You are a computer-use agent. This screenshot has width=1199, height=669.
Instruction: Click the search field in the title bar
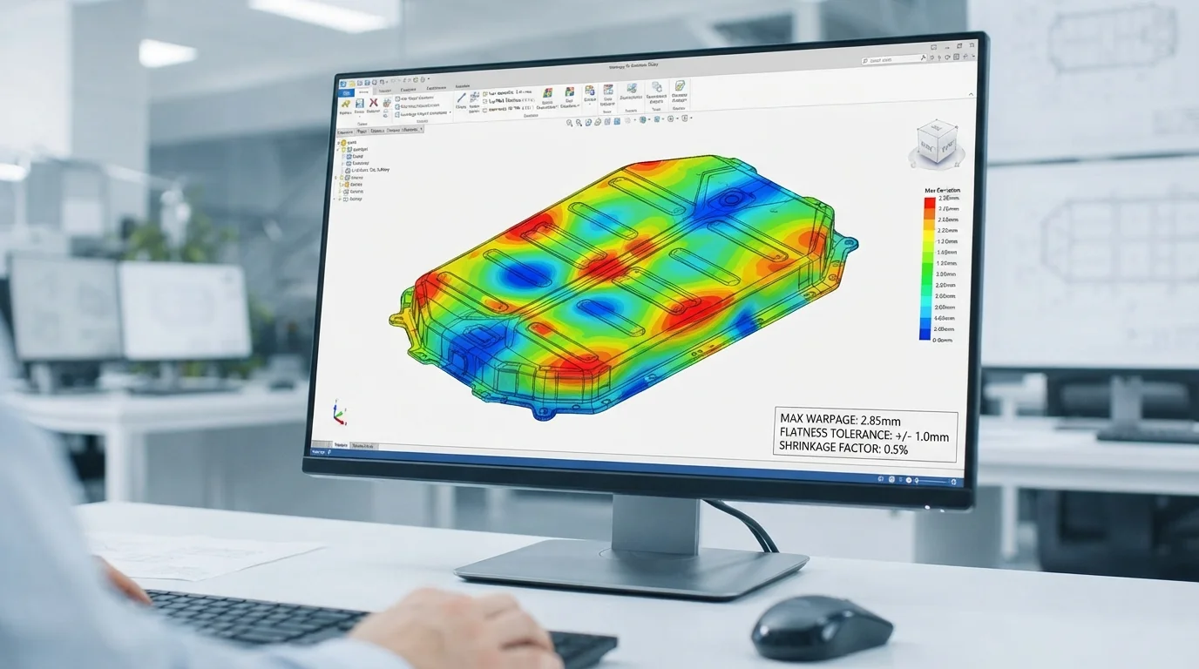pos(893,59)
